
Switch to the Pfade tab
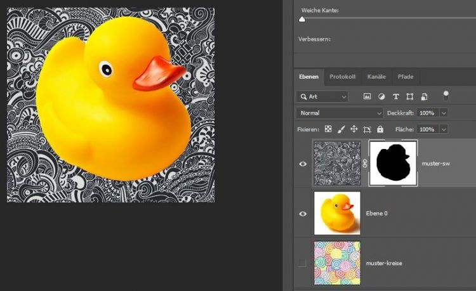click(x=406, y=77)
